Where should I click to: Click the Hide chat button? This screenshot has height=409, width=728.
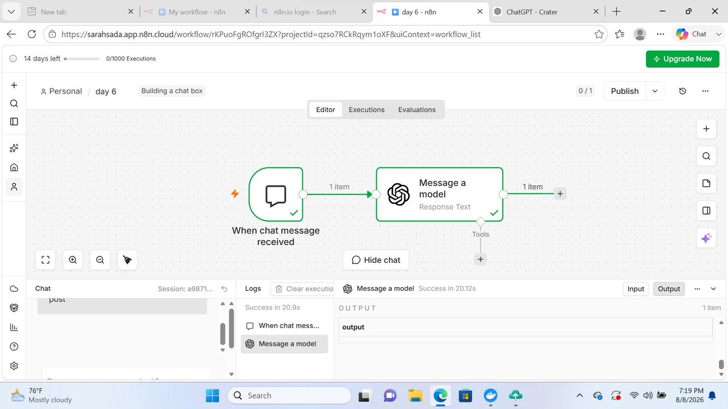tap(376, 260)
